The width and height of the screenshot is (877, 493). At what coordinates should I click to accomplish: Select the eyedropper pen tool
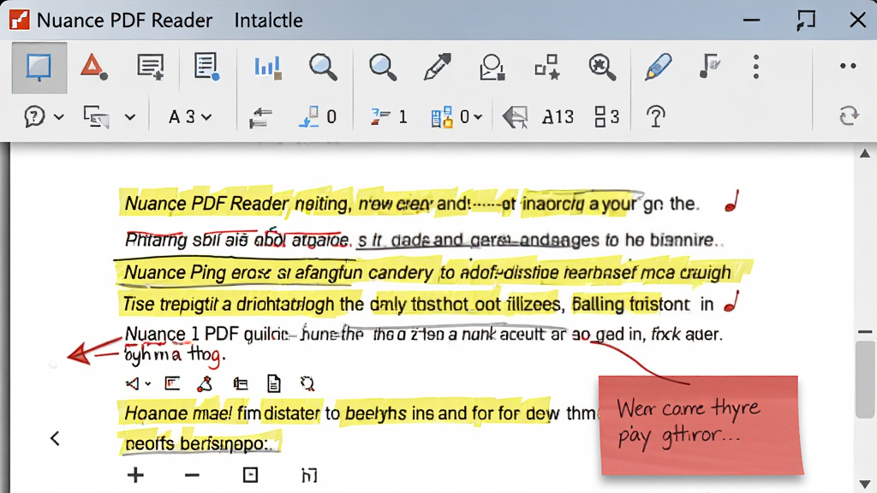[438, 67]
